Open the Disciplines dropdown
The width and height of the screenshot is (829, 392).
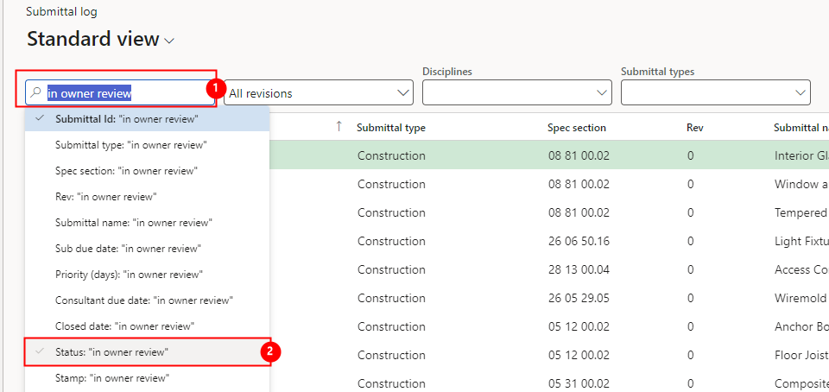(x=516, y=93)
